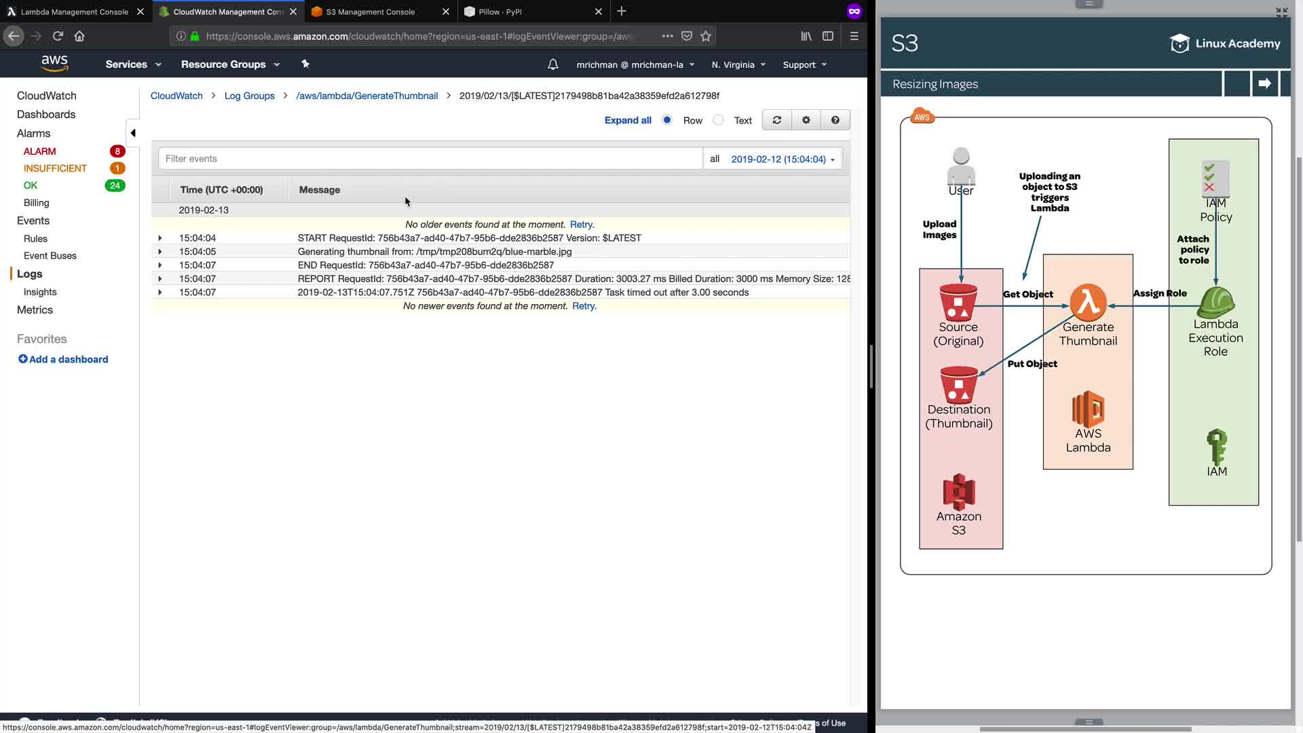Image resolution: width=1303 pixels, height=733 pixels.
Task: Collapse the CloudWatch sidebar arrow
Action: (x=133, y=133)
